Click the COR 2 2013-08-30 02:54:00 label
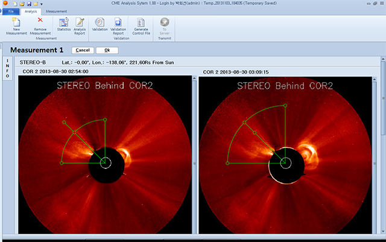Viewport: 386px width, 242px height. coord(55,71)
